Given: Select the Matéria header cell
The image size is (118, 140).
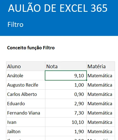Looking at the screenshot, I should coord(101,66).
